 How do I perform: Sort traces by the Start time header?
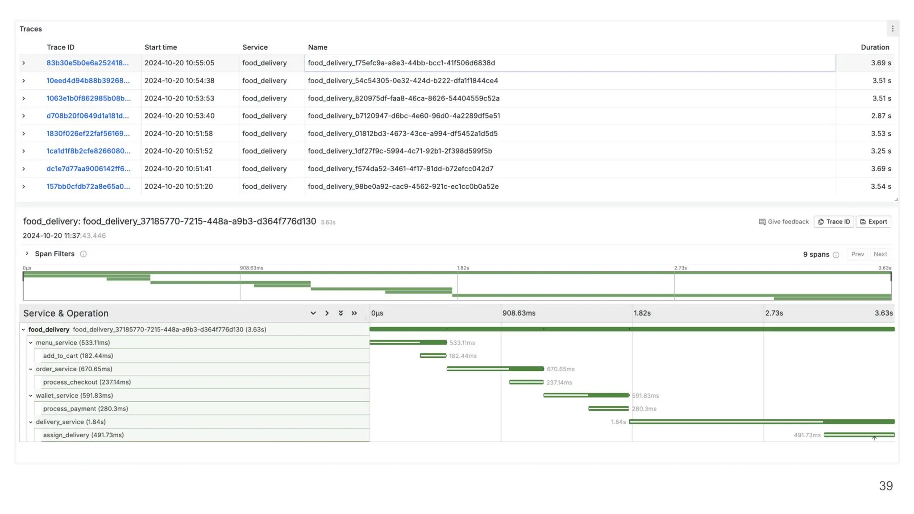[160, 47]
